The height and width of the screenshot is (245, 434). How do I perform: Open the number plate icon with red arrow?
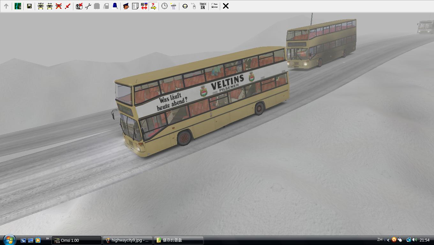79,6
